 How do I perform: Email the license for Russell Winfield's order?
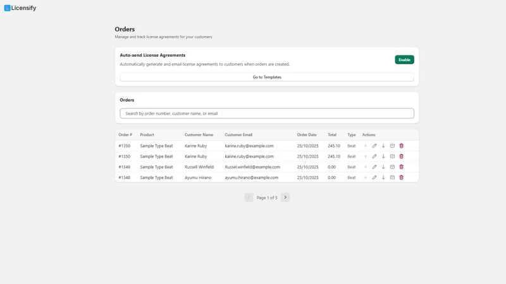coord(392,167)
